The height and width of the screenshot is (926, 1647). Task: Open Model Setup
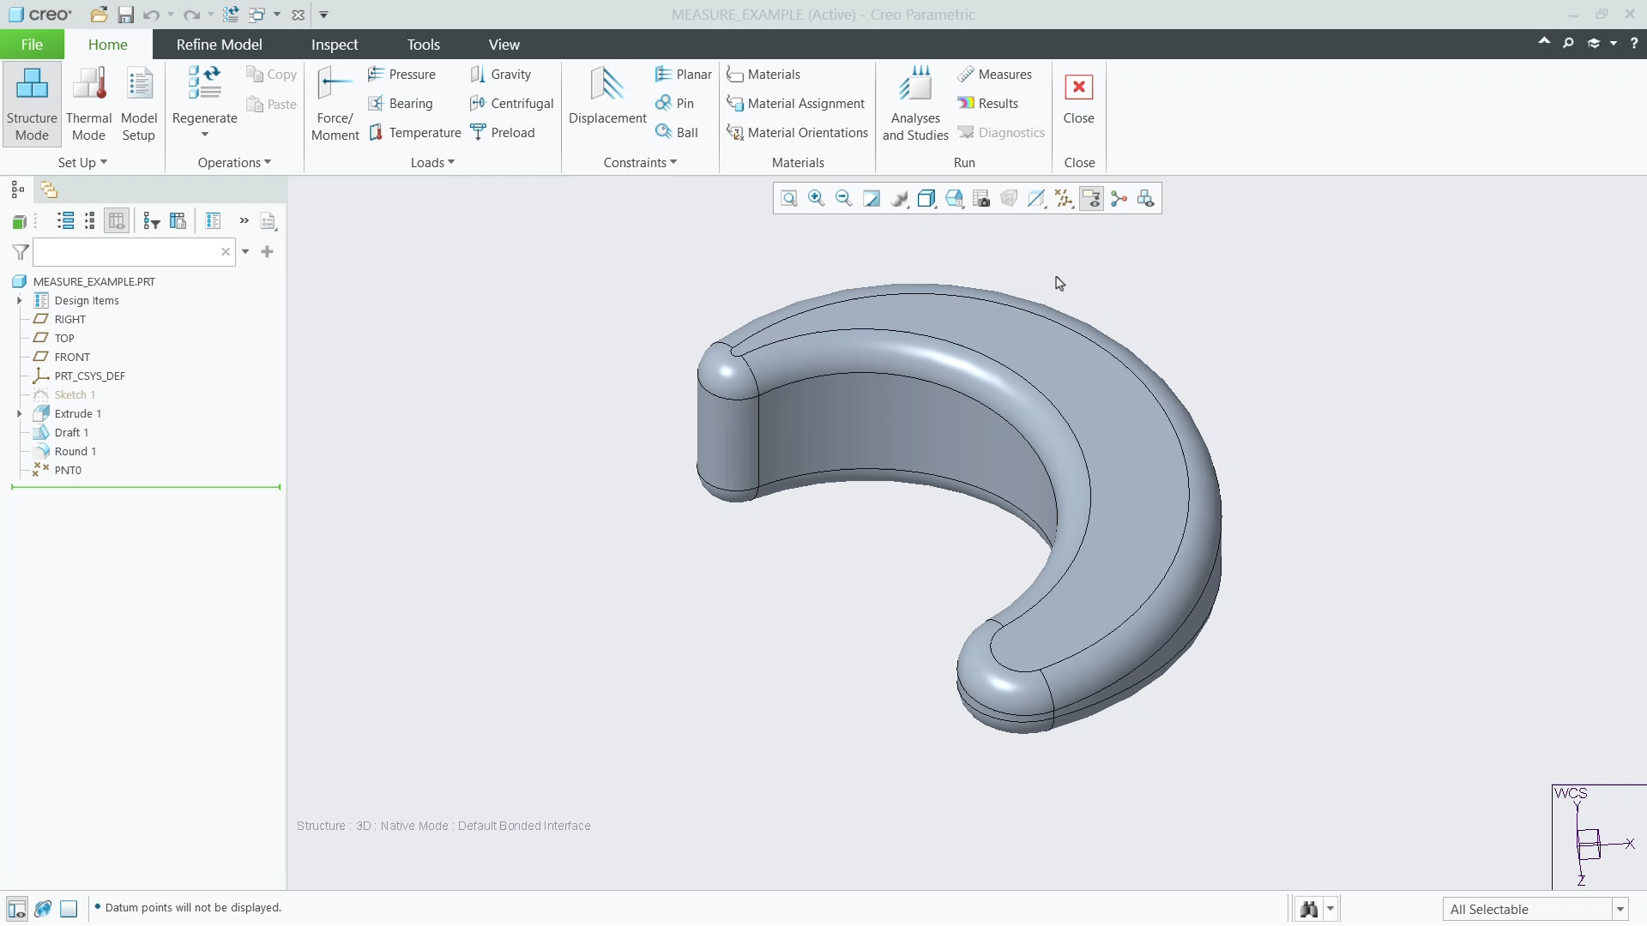[139, 104]
